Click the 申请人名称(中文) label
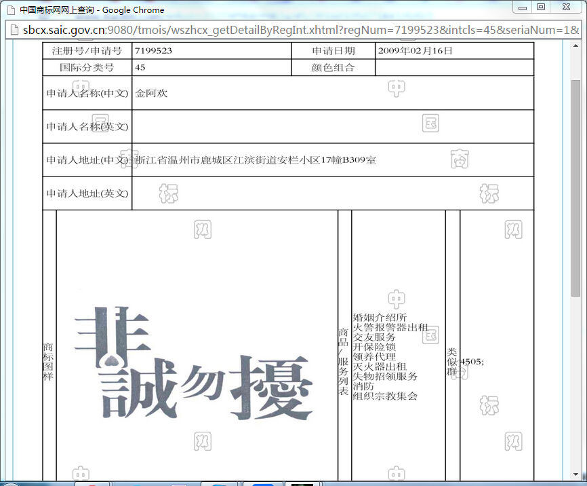 click(x=87, y=94)
